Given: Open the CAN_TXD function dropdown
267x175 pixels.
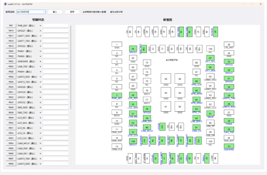Looking at the screenshot, I should click(40, 67).
